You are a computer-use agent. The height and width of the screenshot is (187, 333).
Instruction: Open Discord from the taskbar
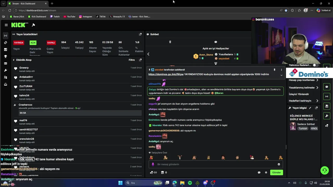tap(205, 183)
